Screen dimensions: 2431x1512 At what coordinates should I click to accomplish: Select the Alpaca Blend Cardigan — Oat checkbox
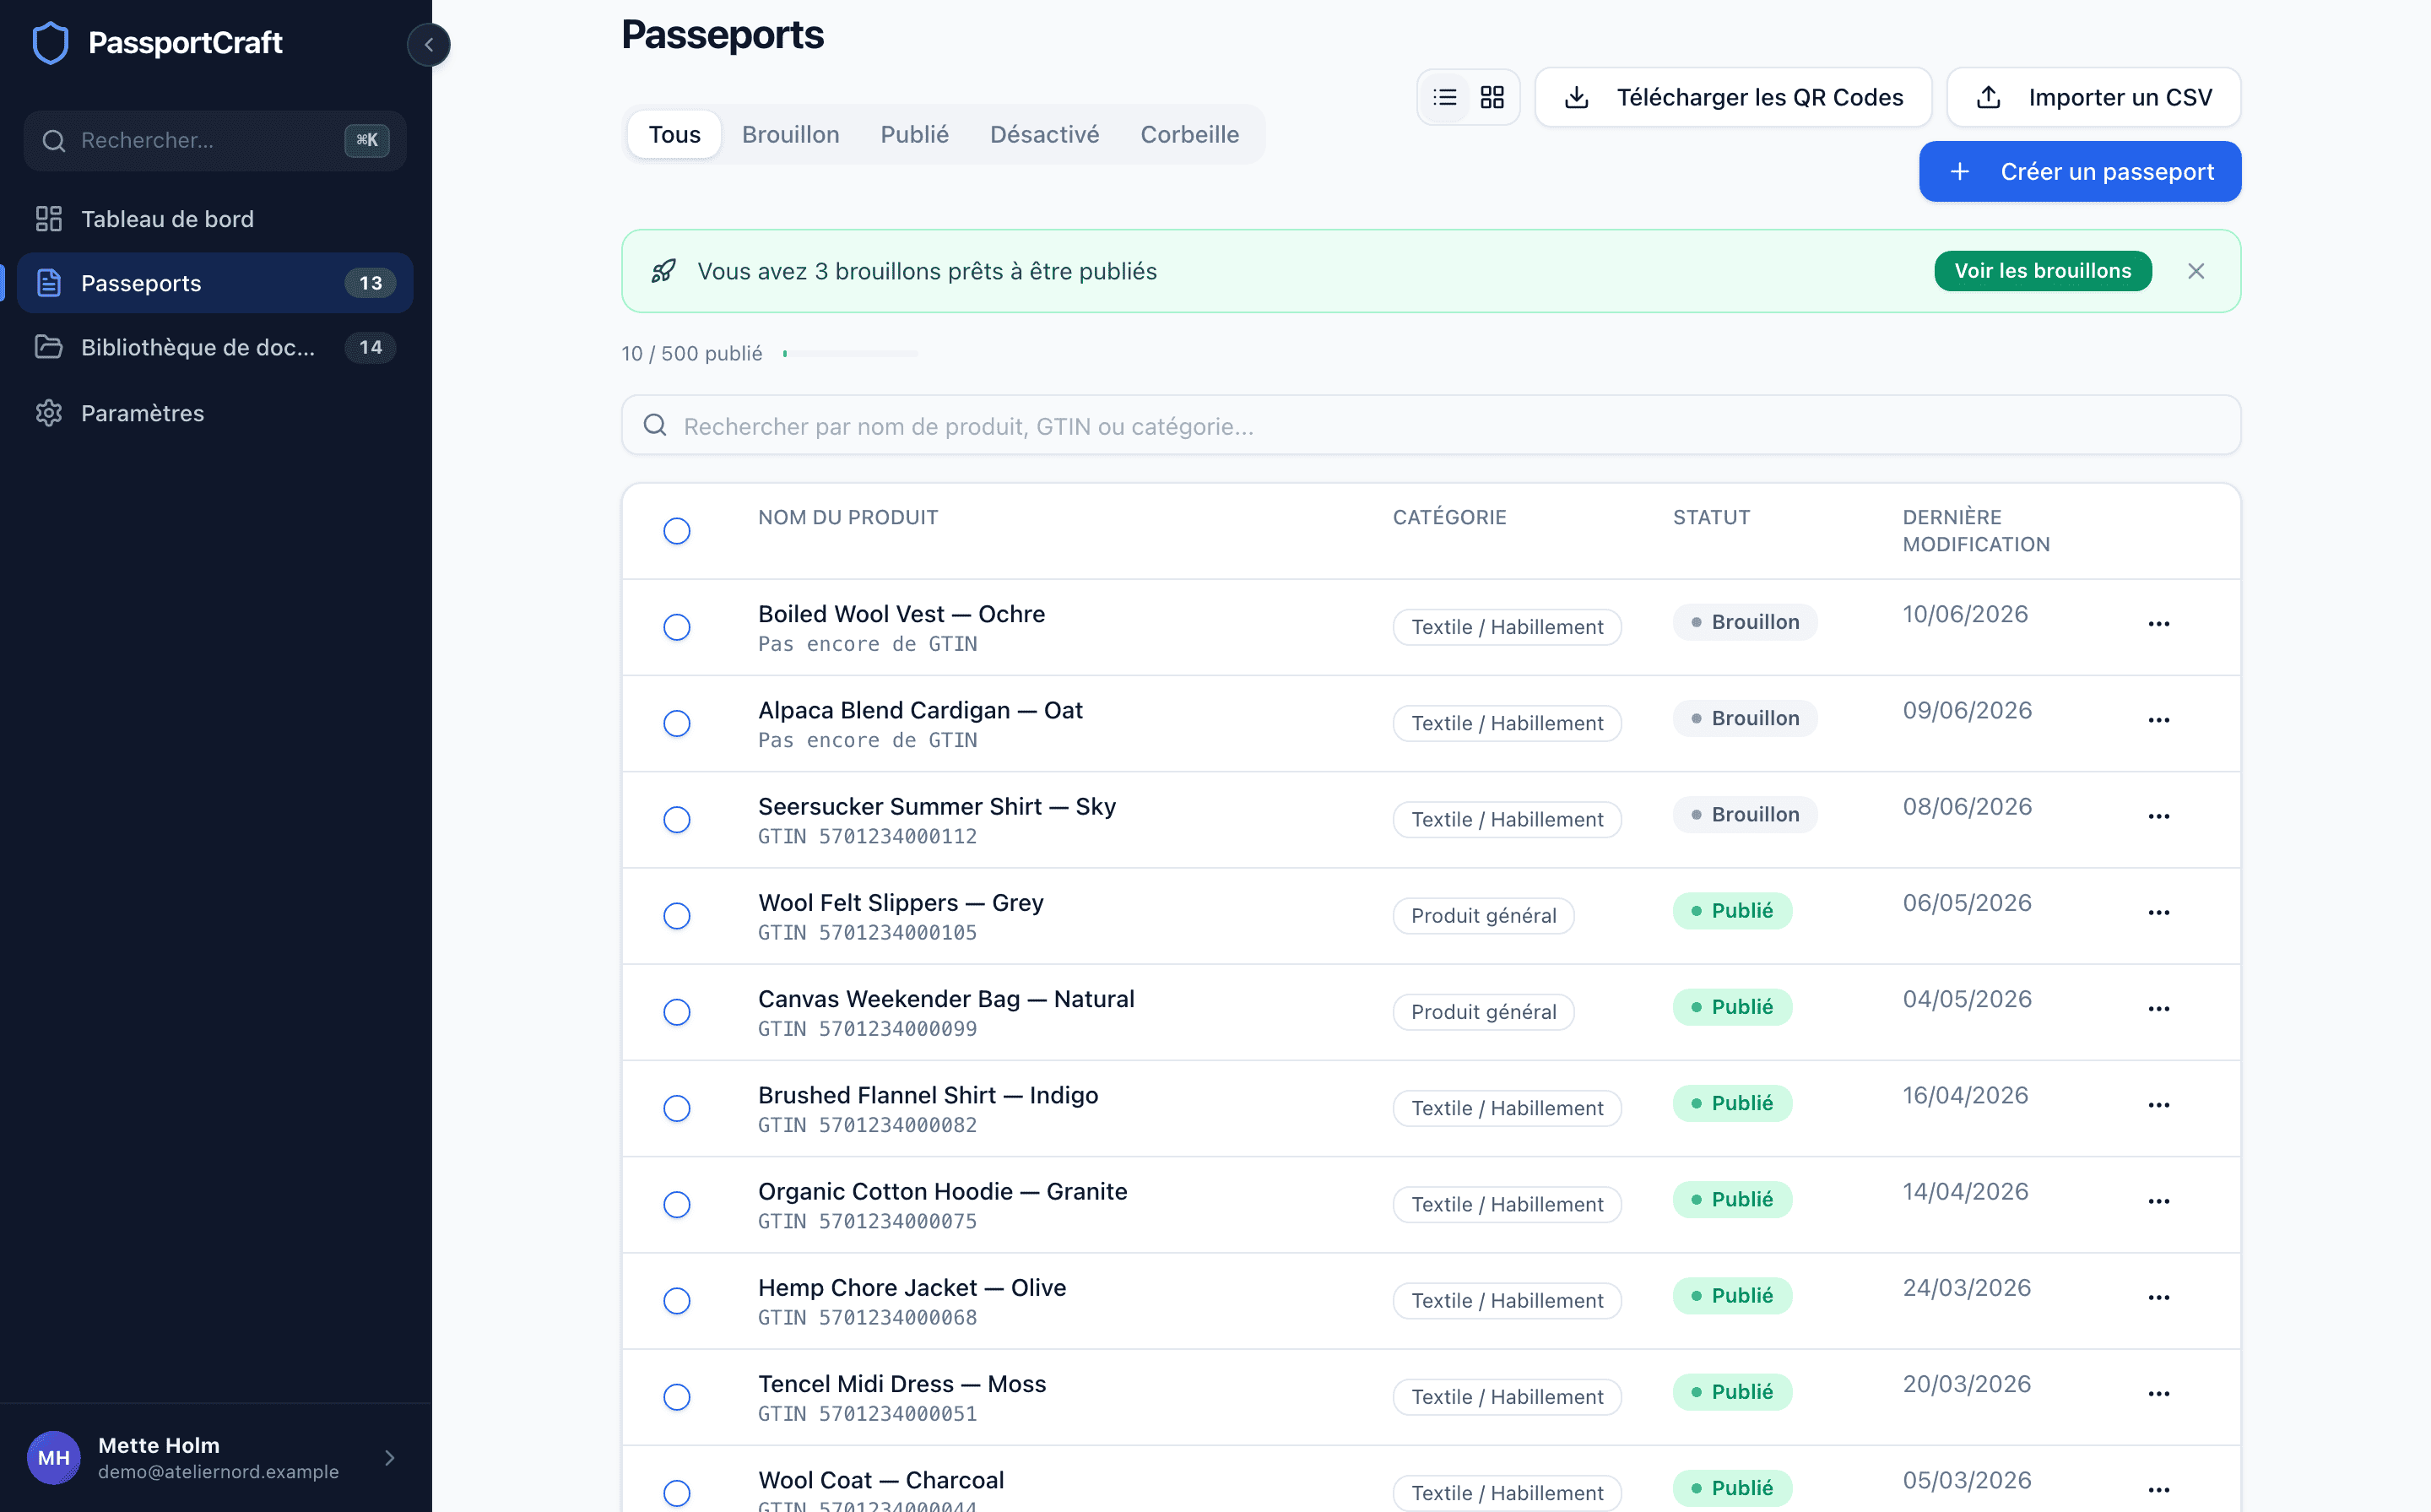(677, 723)
